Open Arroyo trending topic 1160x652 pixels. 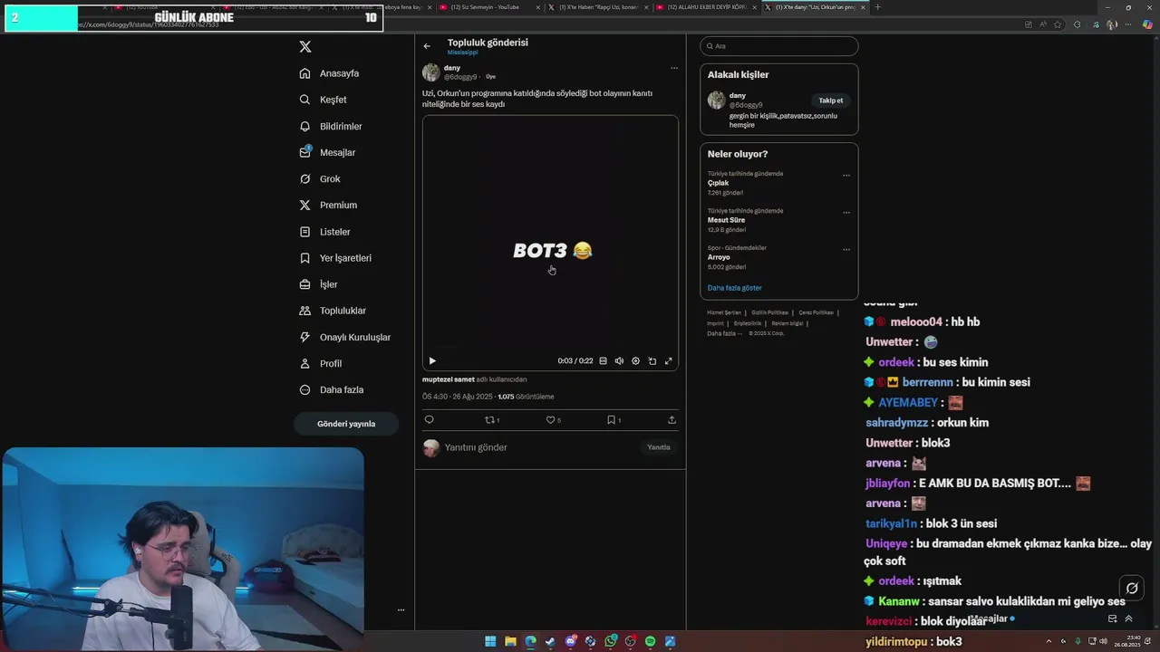[x=719, y=257]
